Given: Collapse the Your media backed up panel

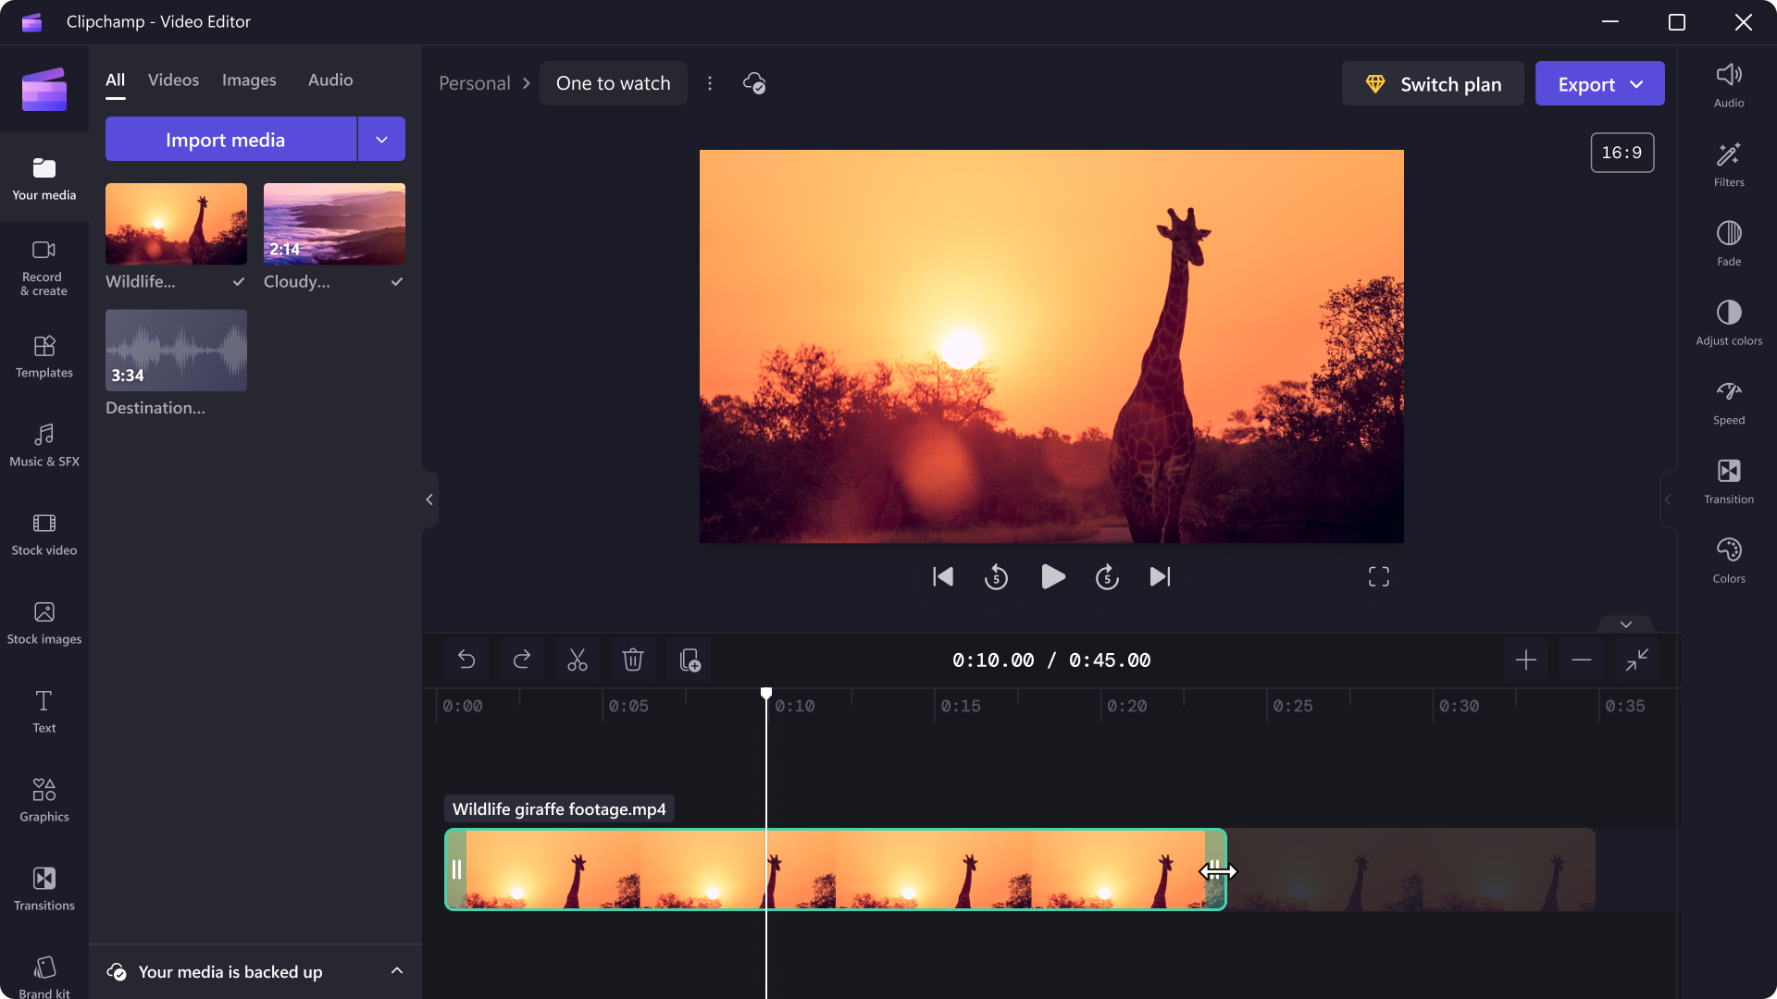Looking at the screenshot, I should coord(395,971).
